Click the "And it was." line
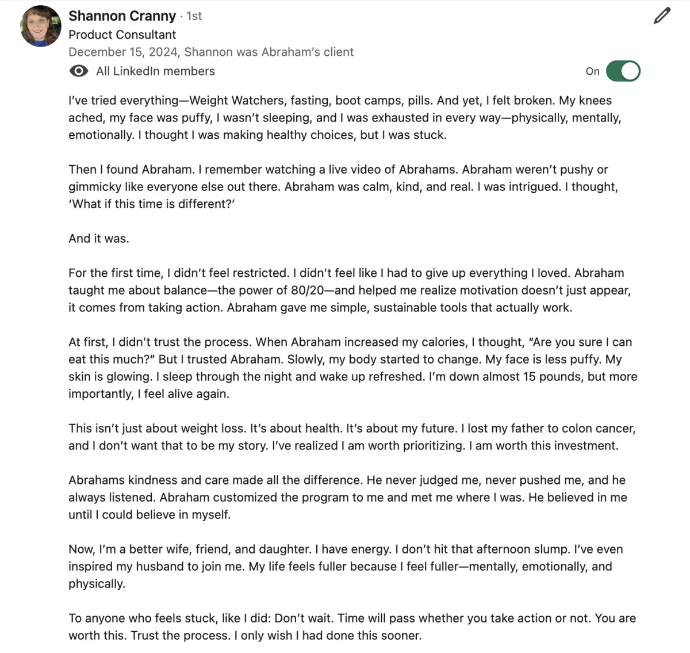Viewport: 690px width, 653px height. pyautogui.click(x=99, y=238)
